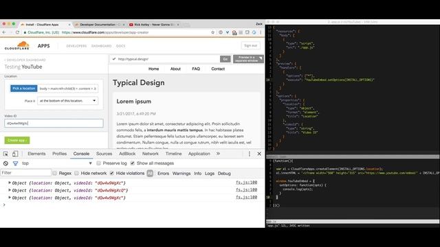The image size is (440, 247).
Task: Click the FAQ link in preview page
Action: 196,69
